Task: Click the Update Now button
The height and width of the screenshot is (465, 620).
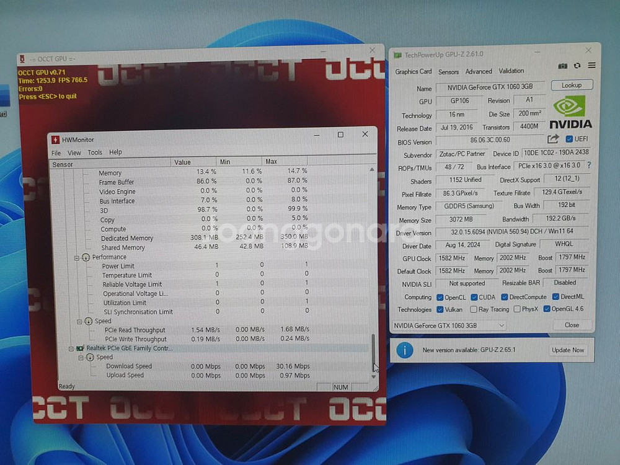Action: (568, 350)
